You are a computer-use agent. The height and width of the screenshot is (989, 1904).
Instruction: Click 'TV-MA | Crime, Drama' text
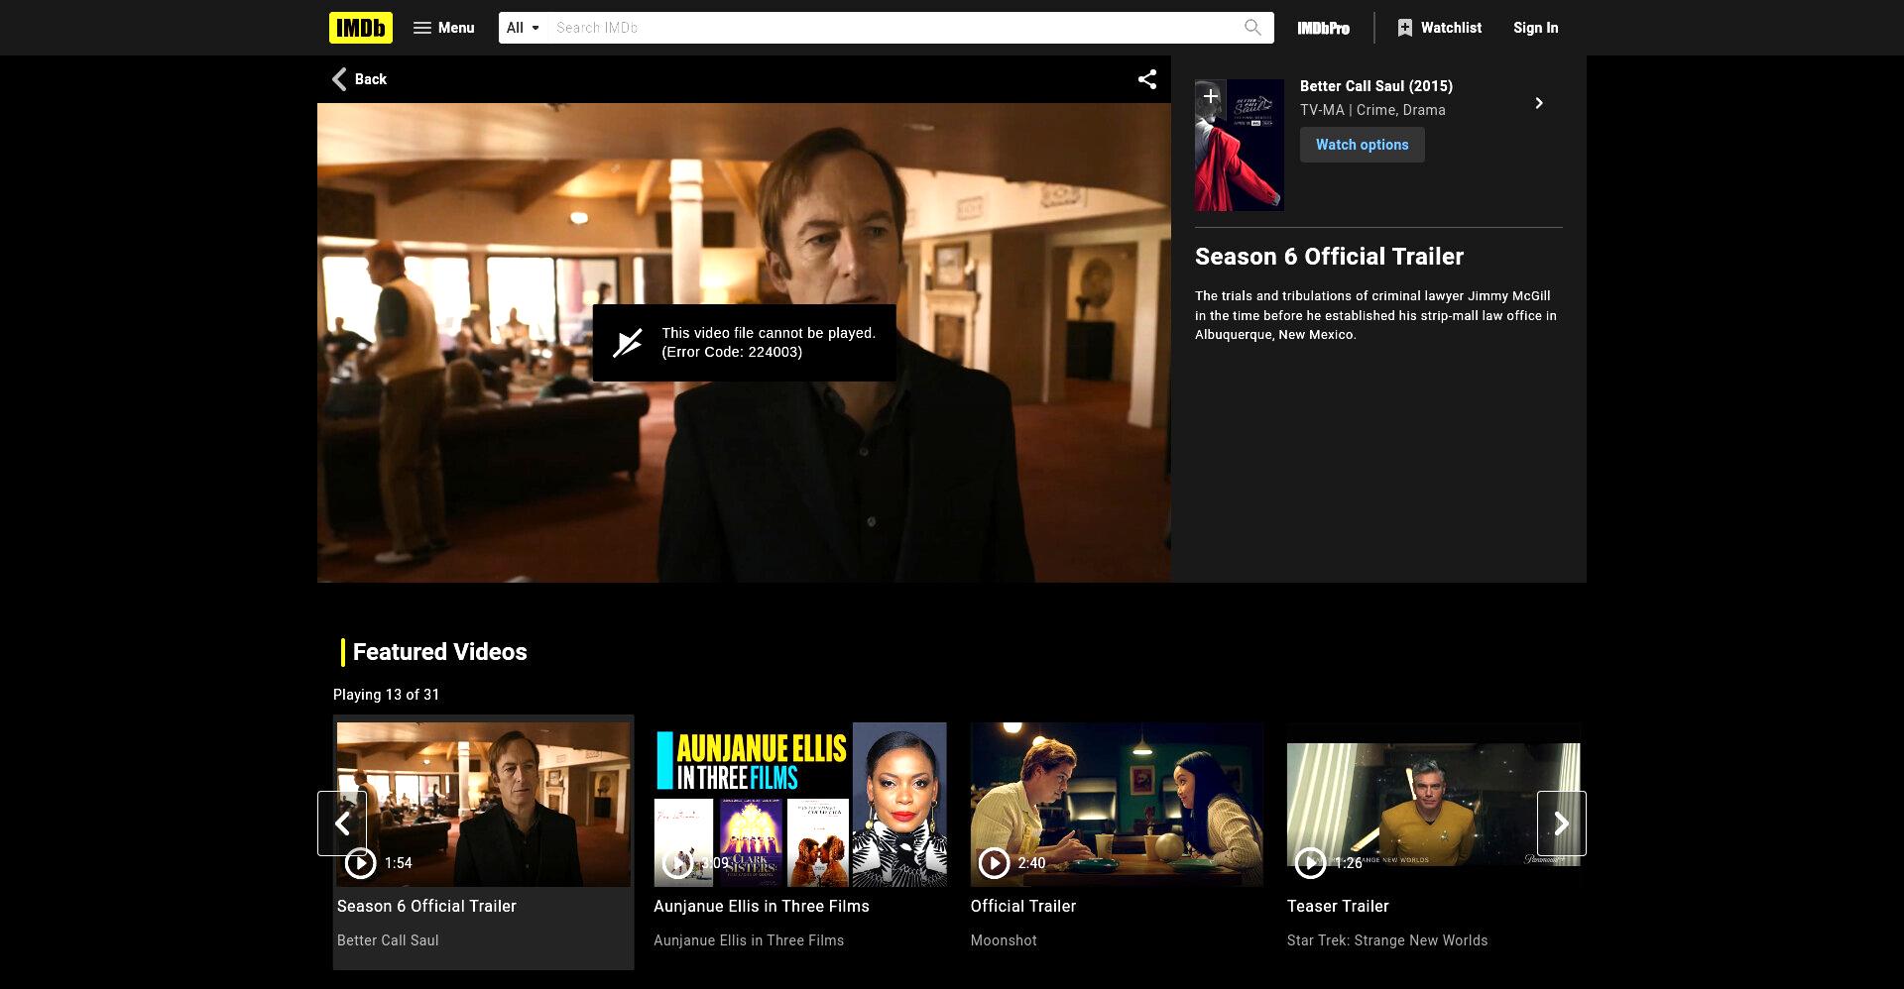pyautogui.click(x=1372, y=110)
